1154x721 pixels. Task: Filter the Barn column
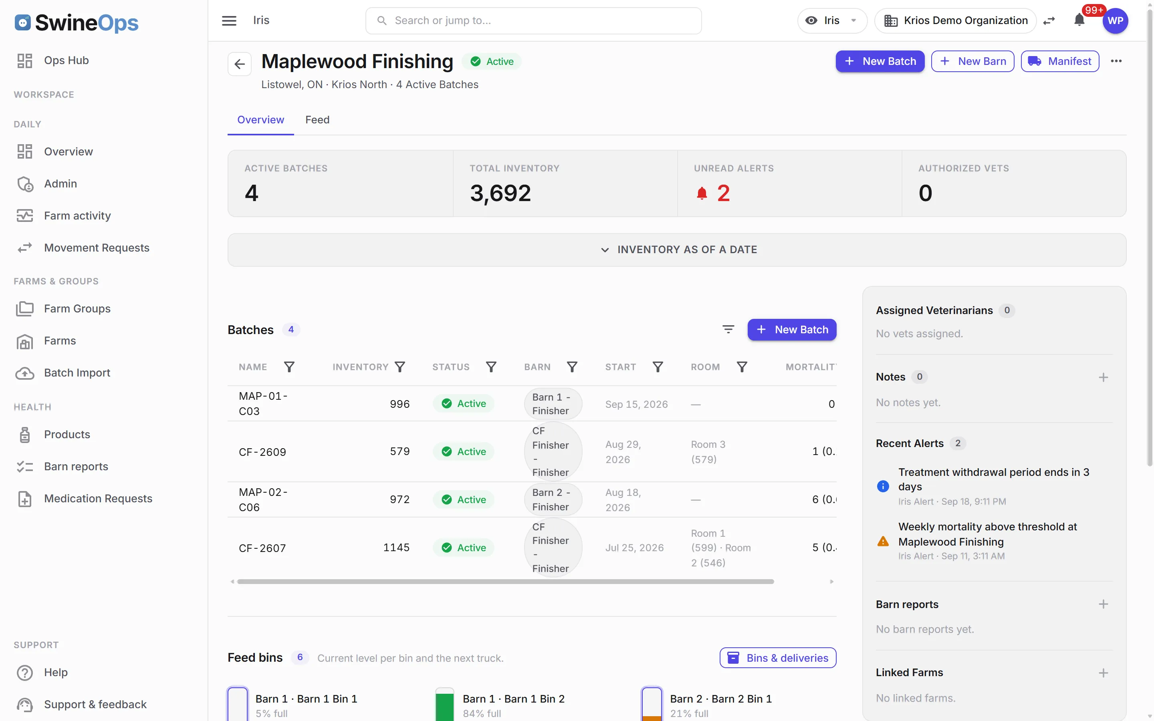(572, 367)
